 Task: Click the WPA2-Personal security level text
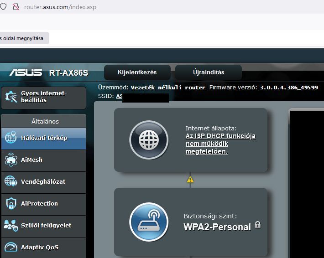217,227
